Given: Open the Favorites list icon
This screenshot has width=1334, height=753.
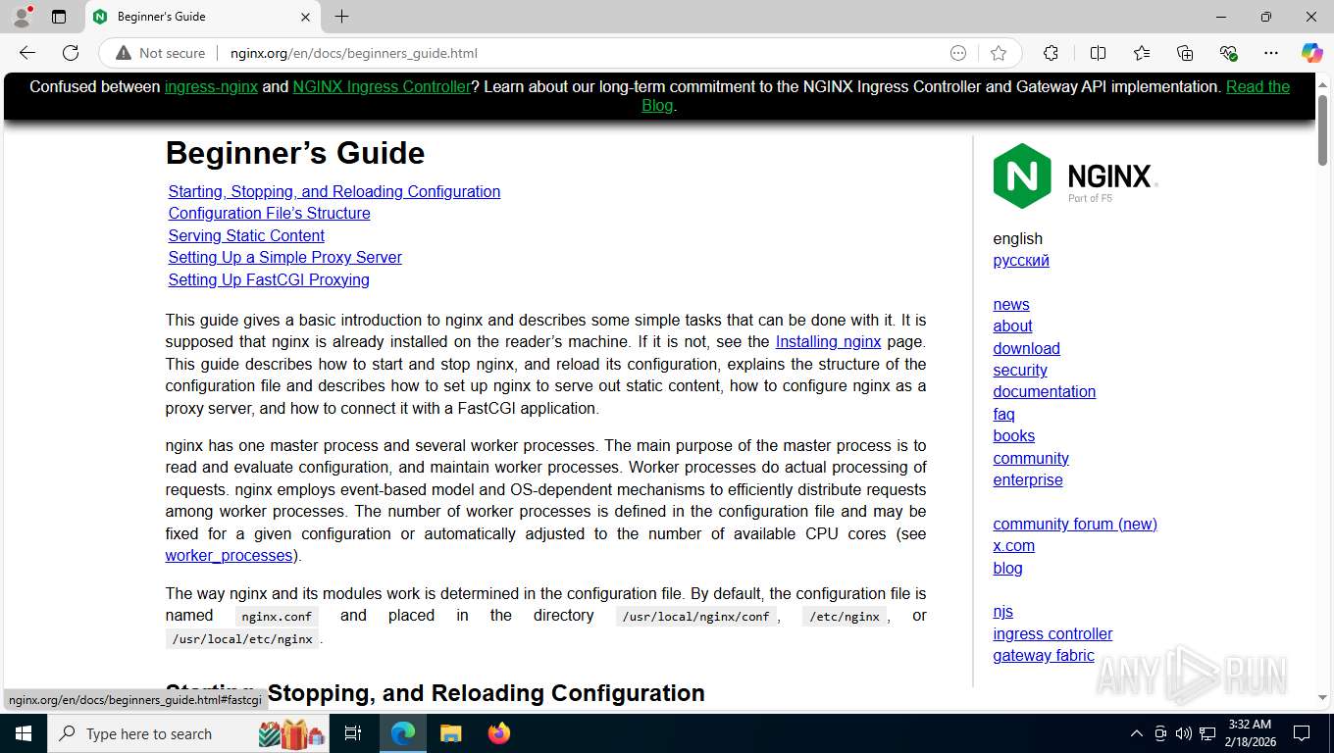Looking at the screenshot, I should (x=1142, y=53).
